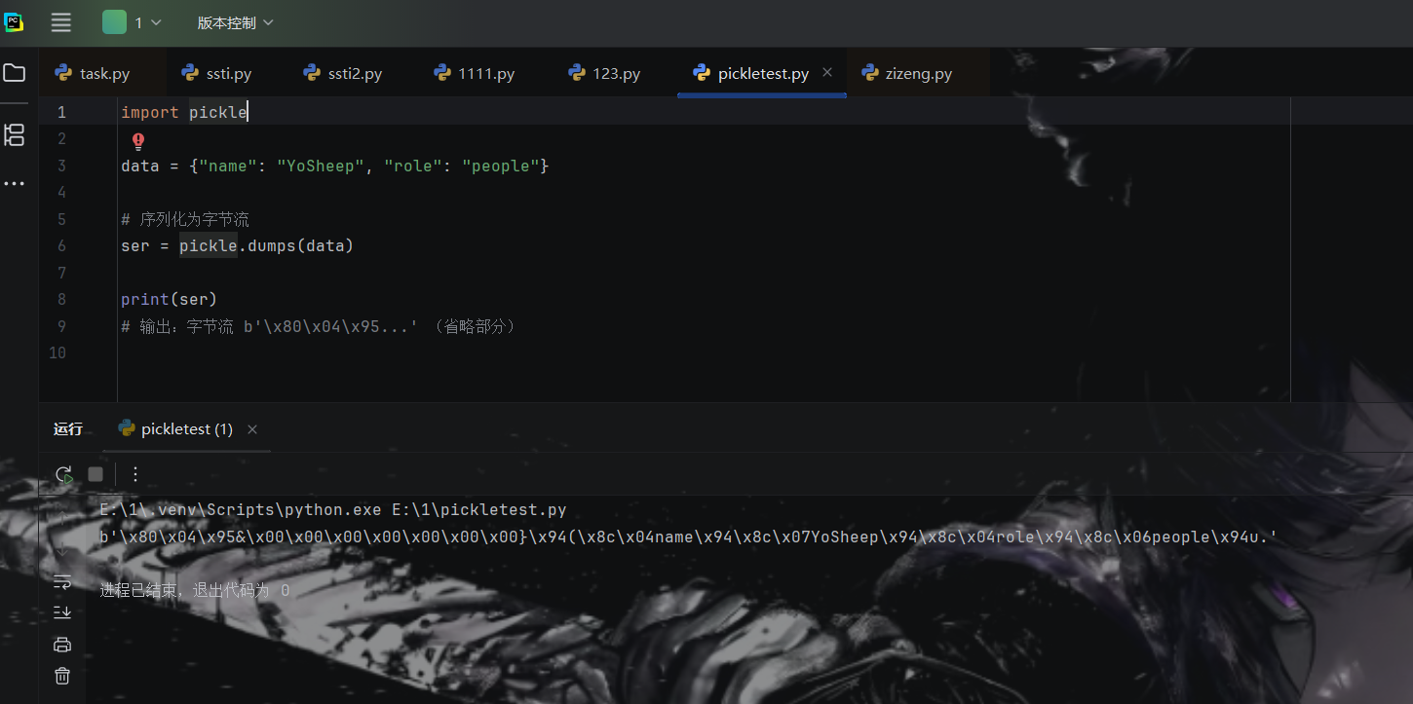Open the ssti2.py editor tab

(x=343, y=74)
